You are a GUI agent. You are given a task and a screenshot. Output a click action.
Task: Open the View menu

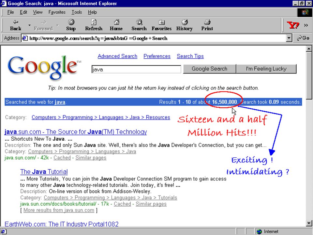[38, 12]
